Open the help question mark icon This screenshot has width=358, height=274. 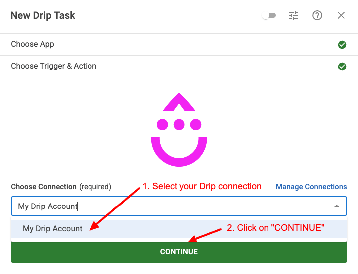(317, 15)
